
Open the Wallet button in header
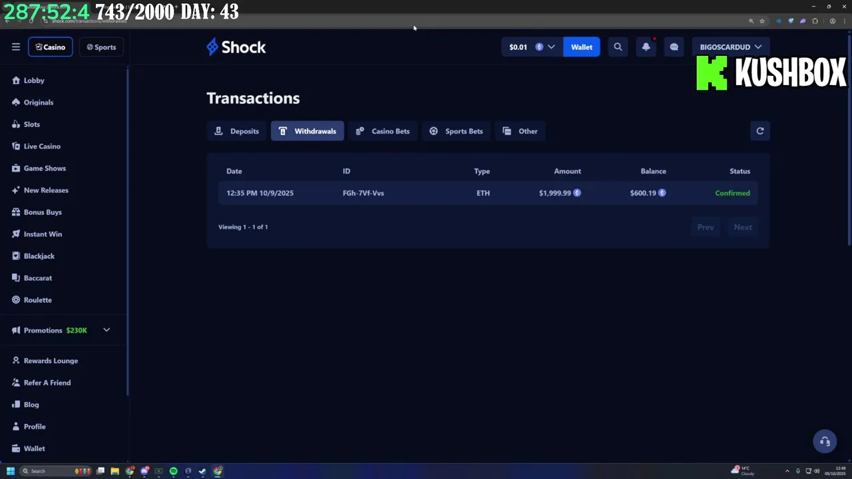[581, 47]
